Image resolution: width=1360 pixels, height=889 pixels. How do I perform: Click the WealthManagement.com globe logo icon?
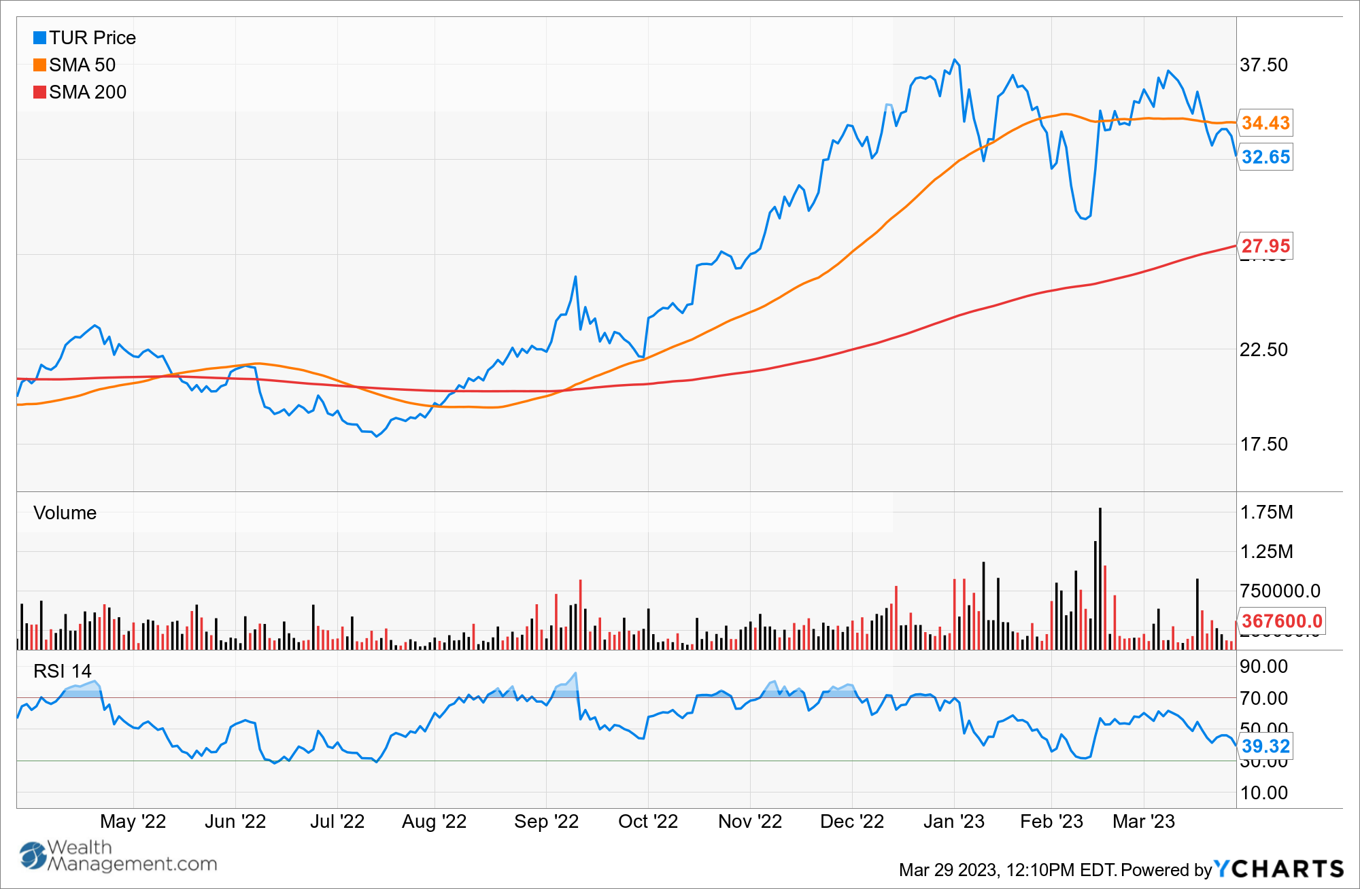(x=32, y=856)
